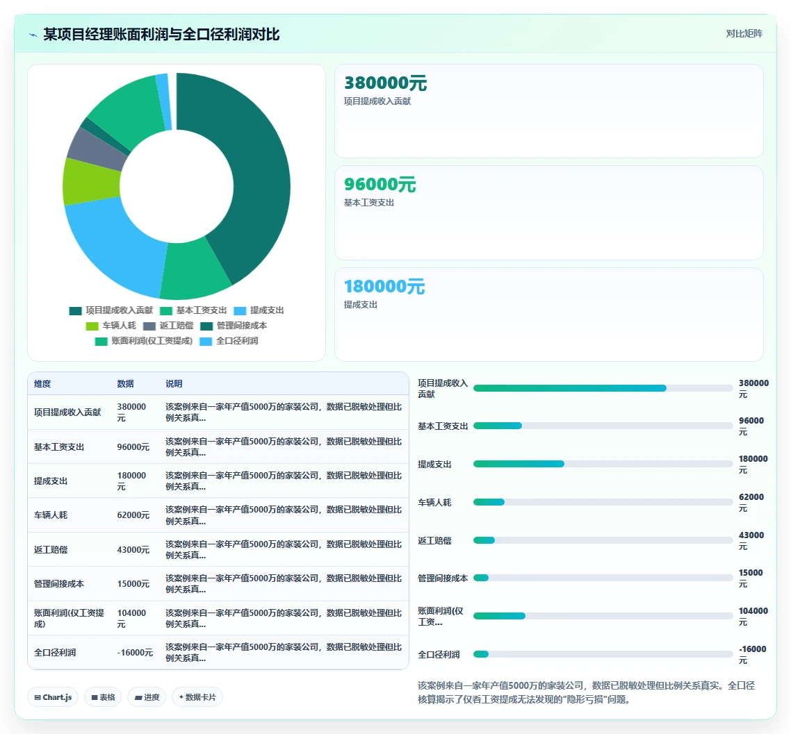The width and height of the screenshot is (791, 734).
Task: Click the footnote about 隐形亏损 under the bars
Action: (587, 692)
